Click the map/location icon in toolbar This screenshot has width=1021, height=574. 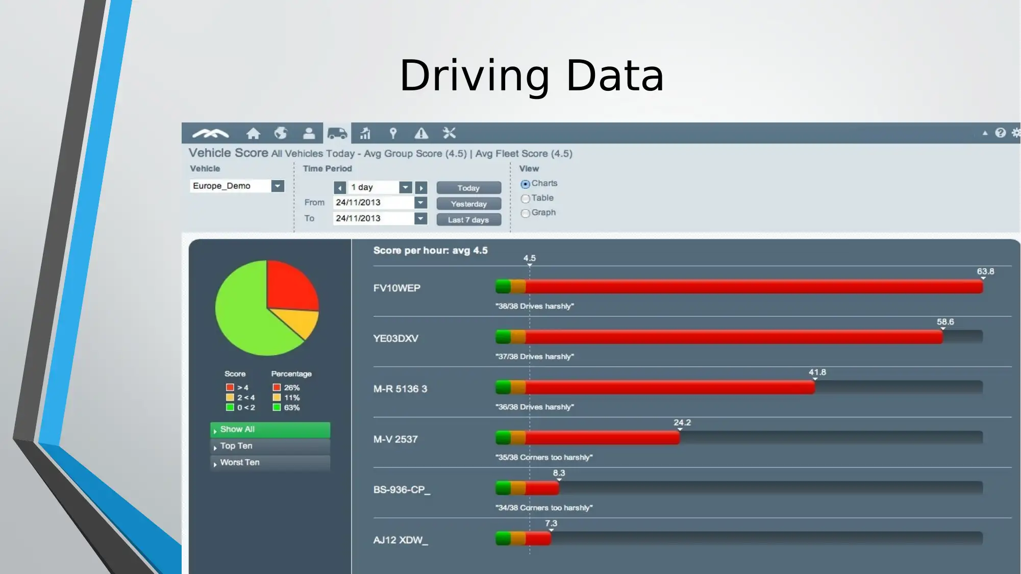393,133
